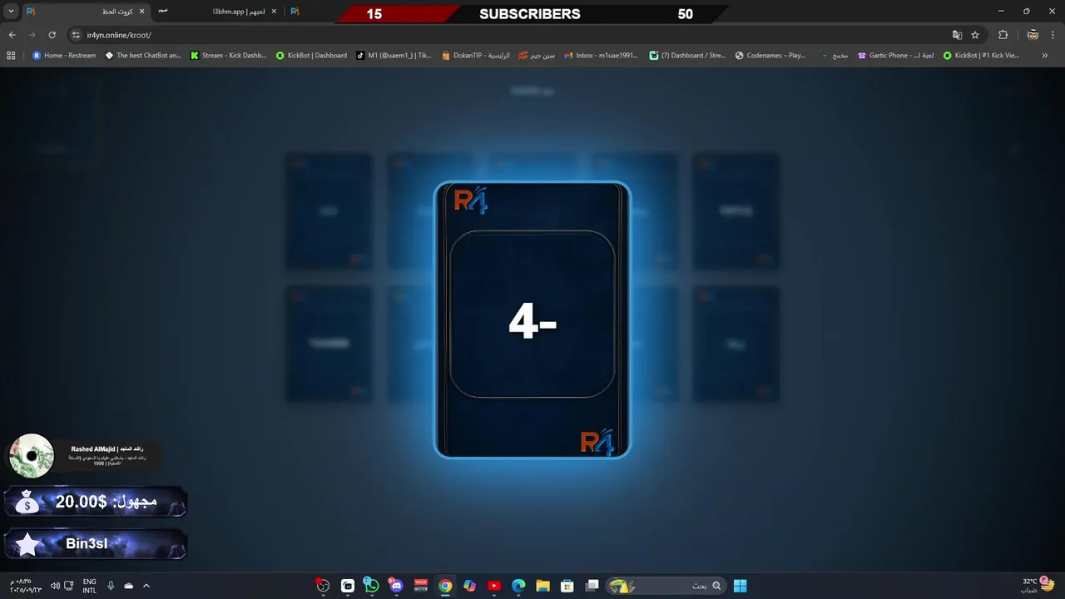This screenshot has width=1065, height=599.
Task: Open the clock and date in taskbar
Action: click(25, 586)
